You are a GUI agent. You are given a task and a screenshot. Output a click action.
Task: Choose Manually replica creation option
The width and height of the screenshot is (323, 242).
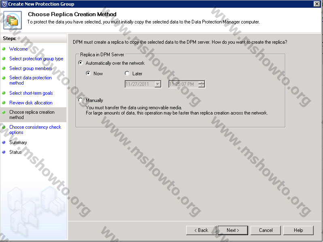(x=81, y=100)
